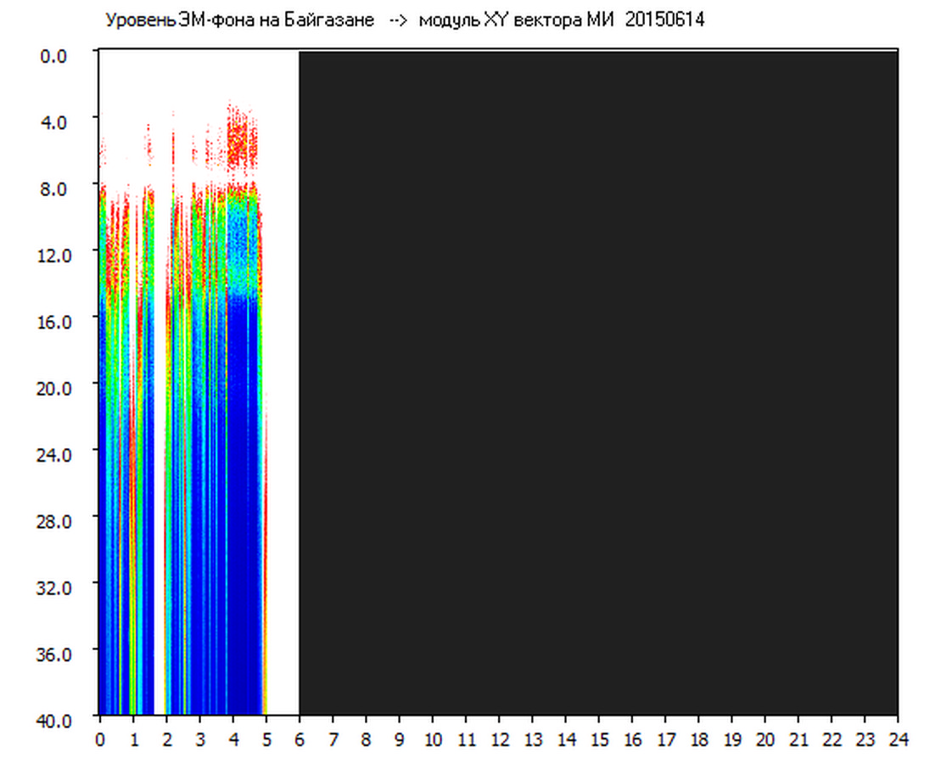Click the y-axis label '4.0'
The height and width of the screenshot is (764, 930).
[53, 123]
